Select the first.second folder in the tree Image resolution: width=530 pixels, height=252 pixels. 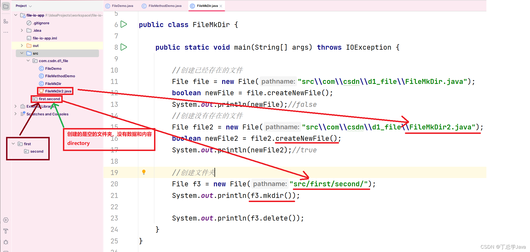coord(49,99)
